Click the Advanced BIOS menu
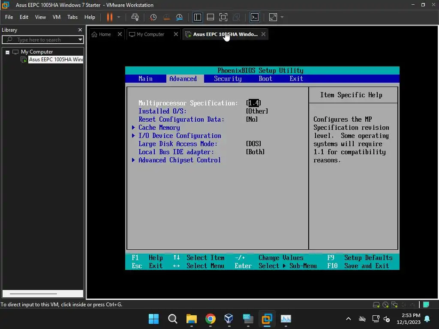This screenshot has width=439, height=329. tap(183, 79)
